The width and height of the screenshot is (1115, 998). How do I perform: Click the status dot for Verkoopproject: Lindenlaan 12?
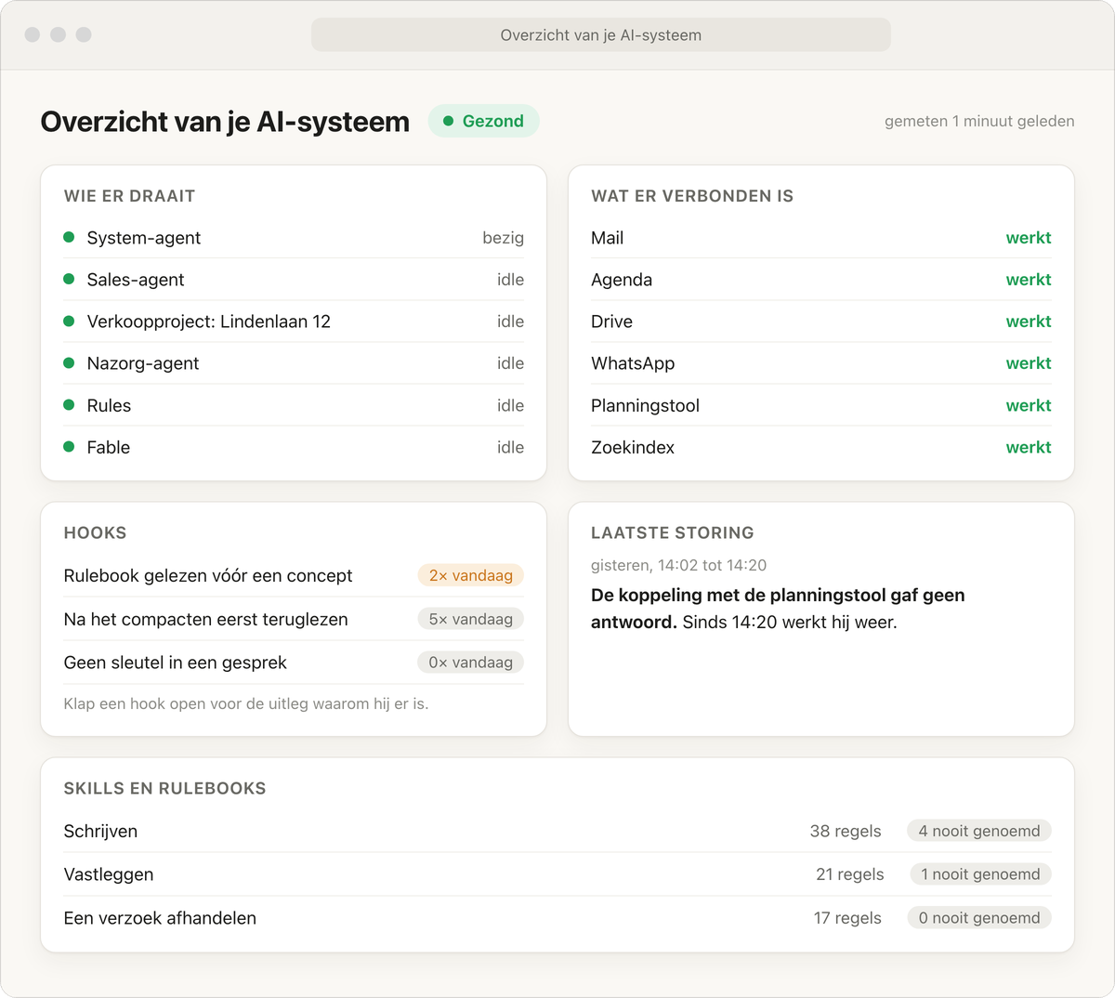tap(69, 321)
